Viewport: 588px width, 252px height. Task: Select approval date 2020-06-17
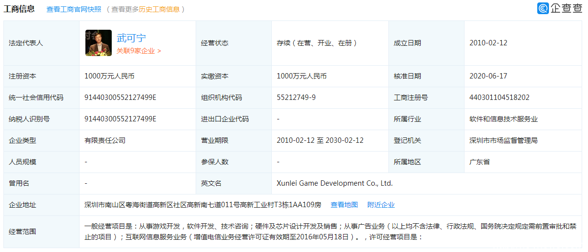pyautogui.click(x=488, y=76)
